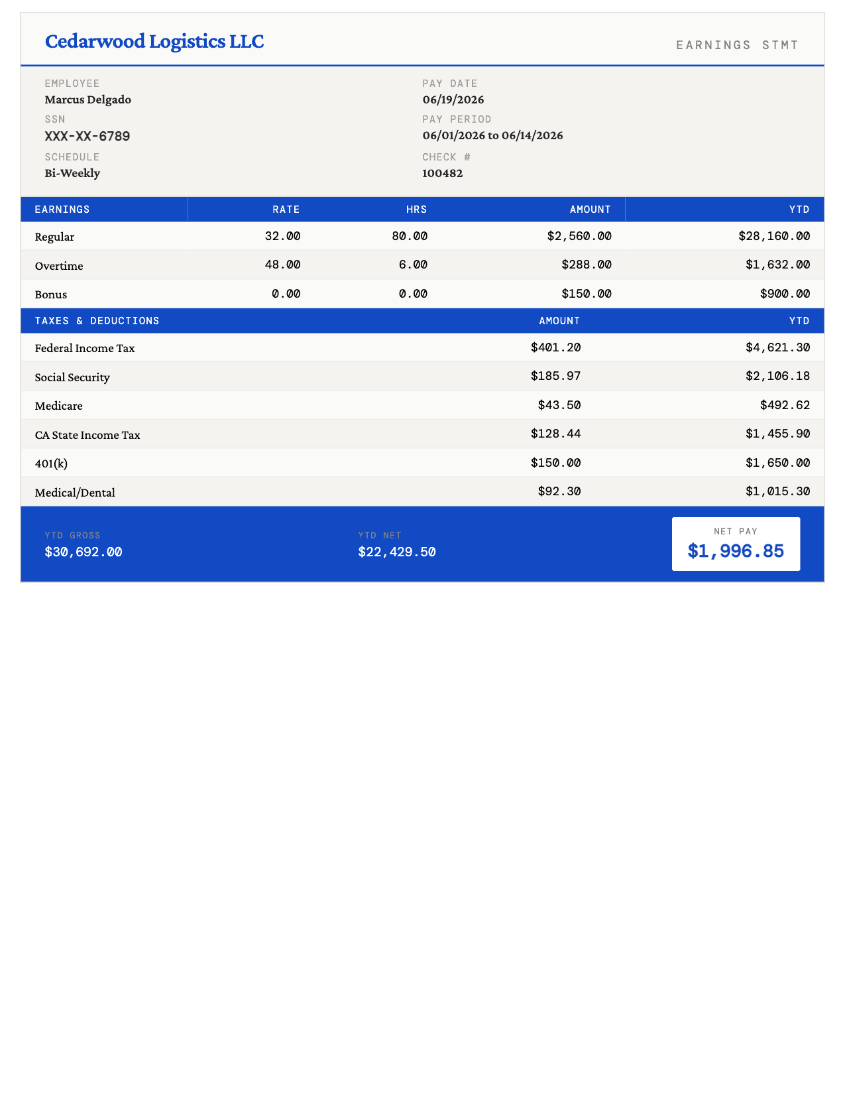Click YTD Gross value $30,692.00
Image resolution: width=845 pixels, height=1094 pixels.
pyautogui.click(x=84, y=552)
